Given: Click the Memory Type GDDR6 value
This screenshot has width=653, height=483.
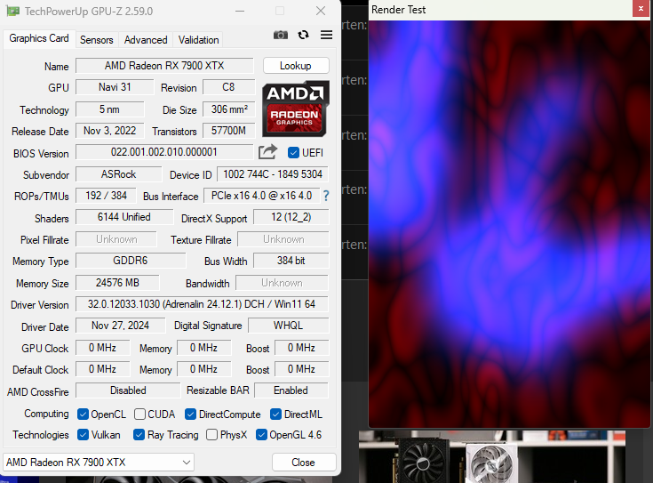Looking at the screenshot, I should (x=131, y=261).
